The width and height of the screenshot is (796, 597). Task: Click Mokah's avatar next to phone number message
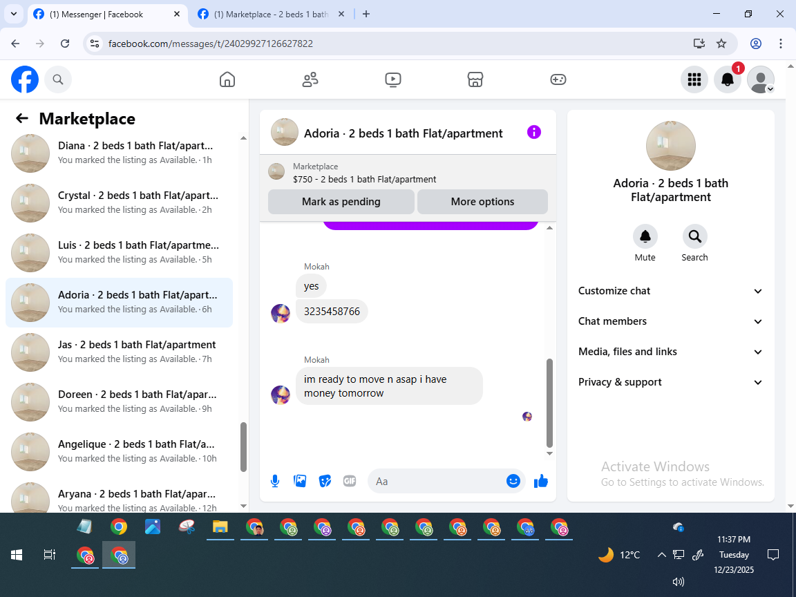281,313
